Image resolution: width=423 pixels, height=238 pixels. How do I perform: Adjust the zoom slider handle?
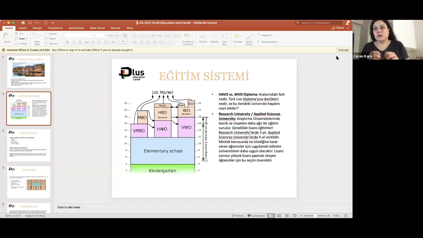point(315,216)
